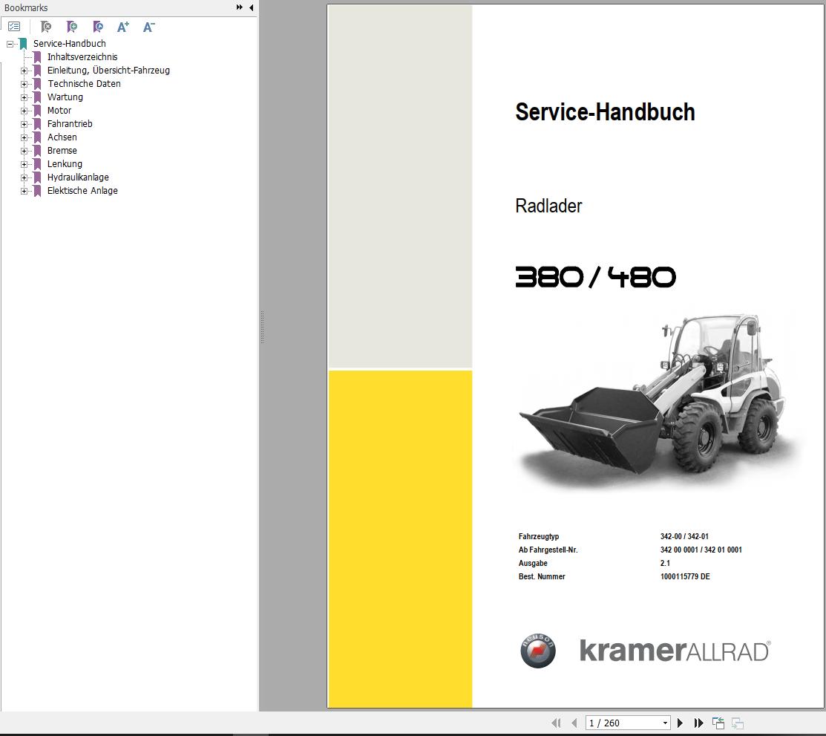Click the Service-Handbuch heading on the page
Viewport: 826px width, 736px height.
point(606,112)
